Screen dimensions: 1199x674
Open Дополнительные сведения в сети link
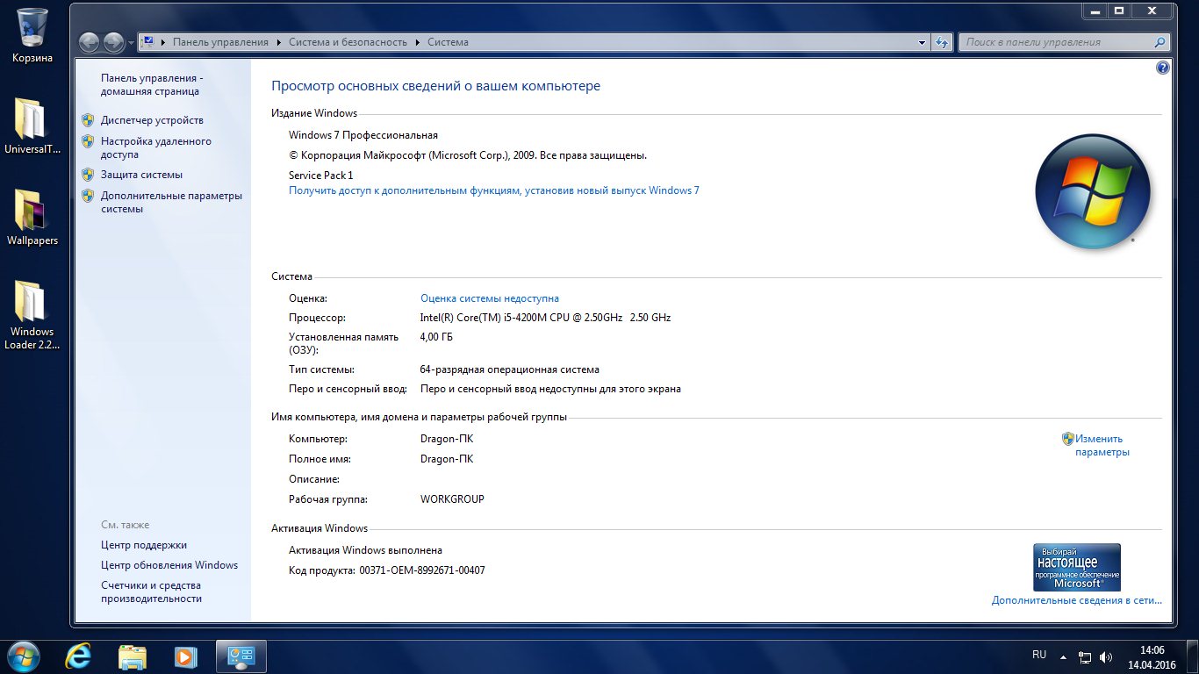[1077, 600]
